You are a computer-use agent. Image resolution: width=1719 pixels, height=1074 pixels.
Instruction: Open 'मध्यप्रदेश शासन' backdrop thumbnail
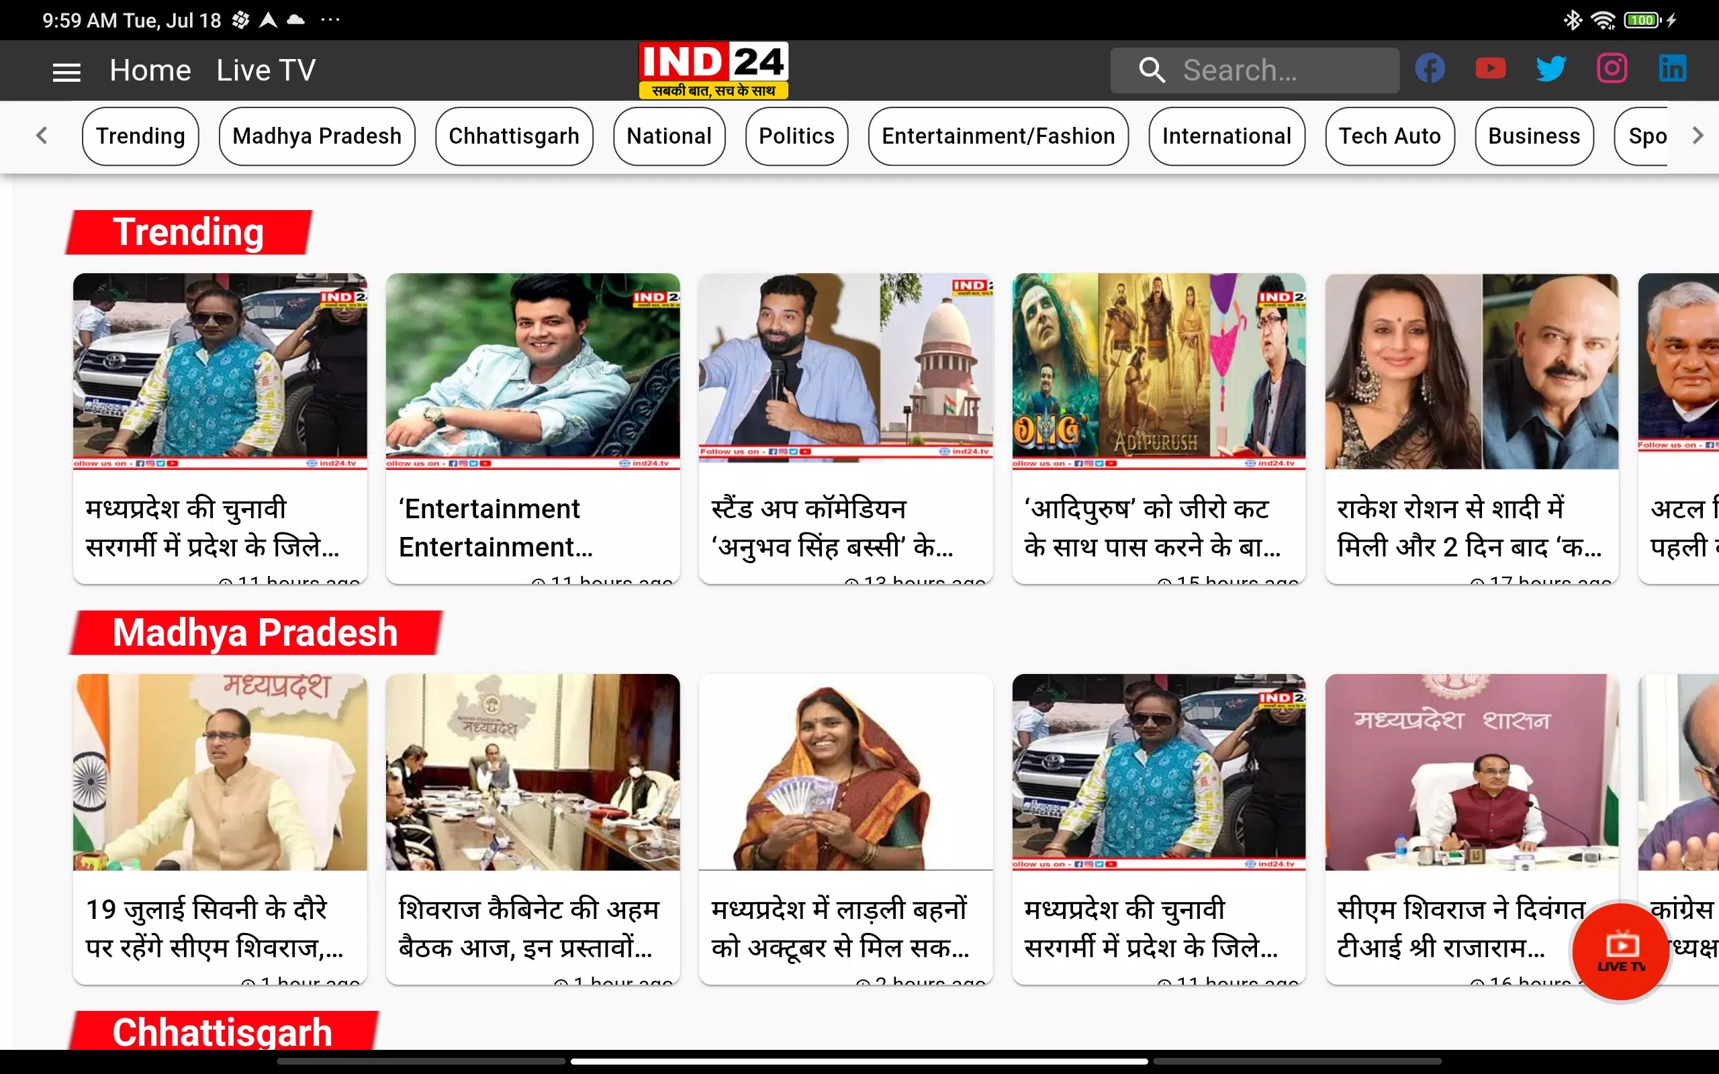click(x=1471, y=772)
